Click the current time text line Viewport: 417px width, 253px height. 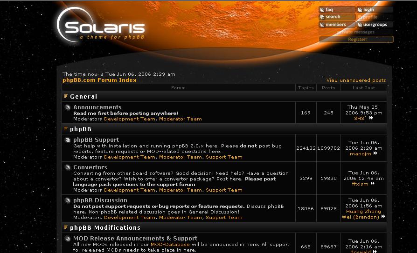119,74
